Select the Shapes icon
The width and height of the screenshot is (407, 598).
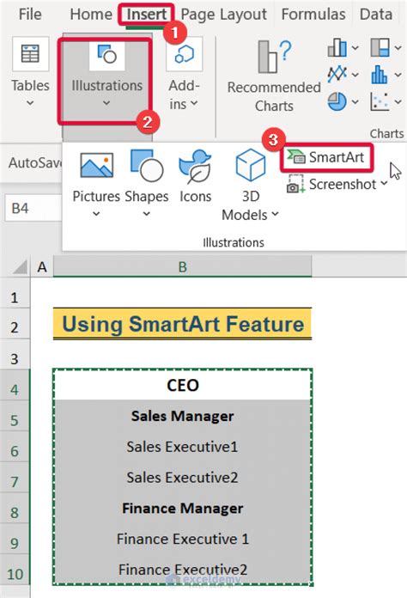pyautogui.click(x=147, y=166)
